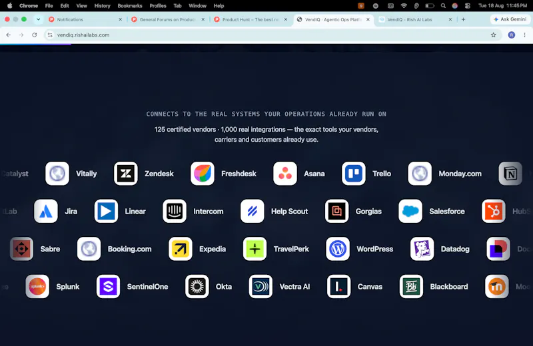The image size is (533, 346).
Task: View site information icon in address bar
Action: point(50,35)
